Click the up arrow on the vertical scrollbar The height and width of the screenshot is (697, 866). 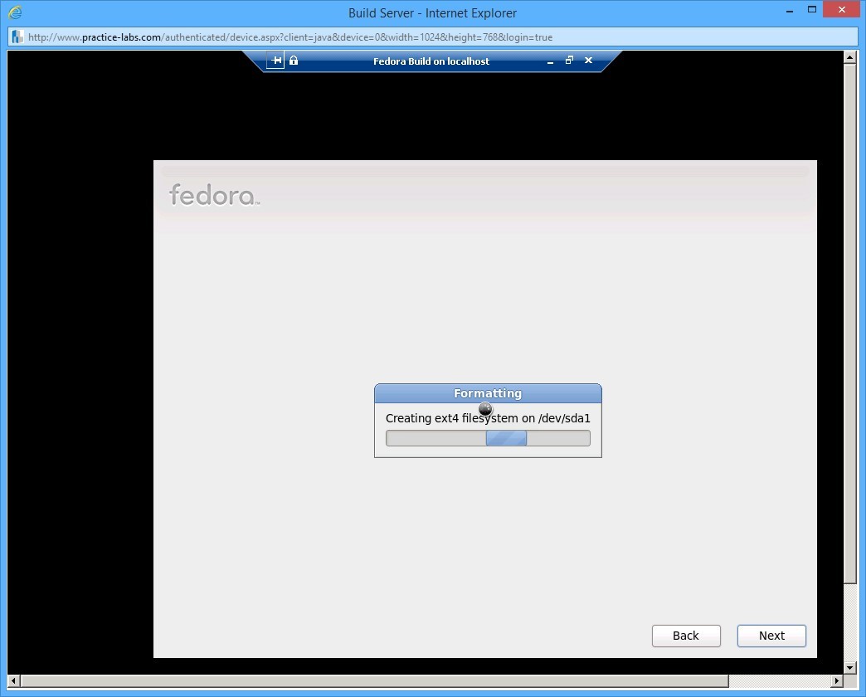pos(849,56)
